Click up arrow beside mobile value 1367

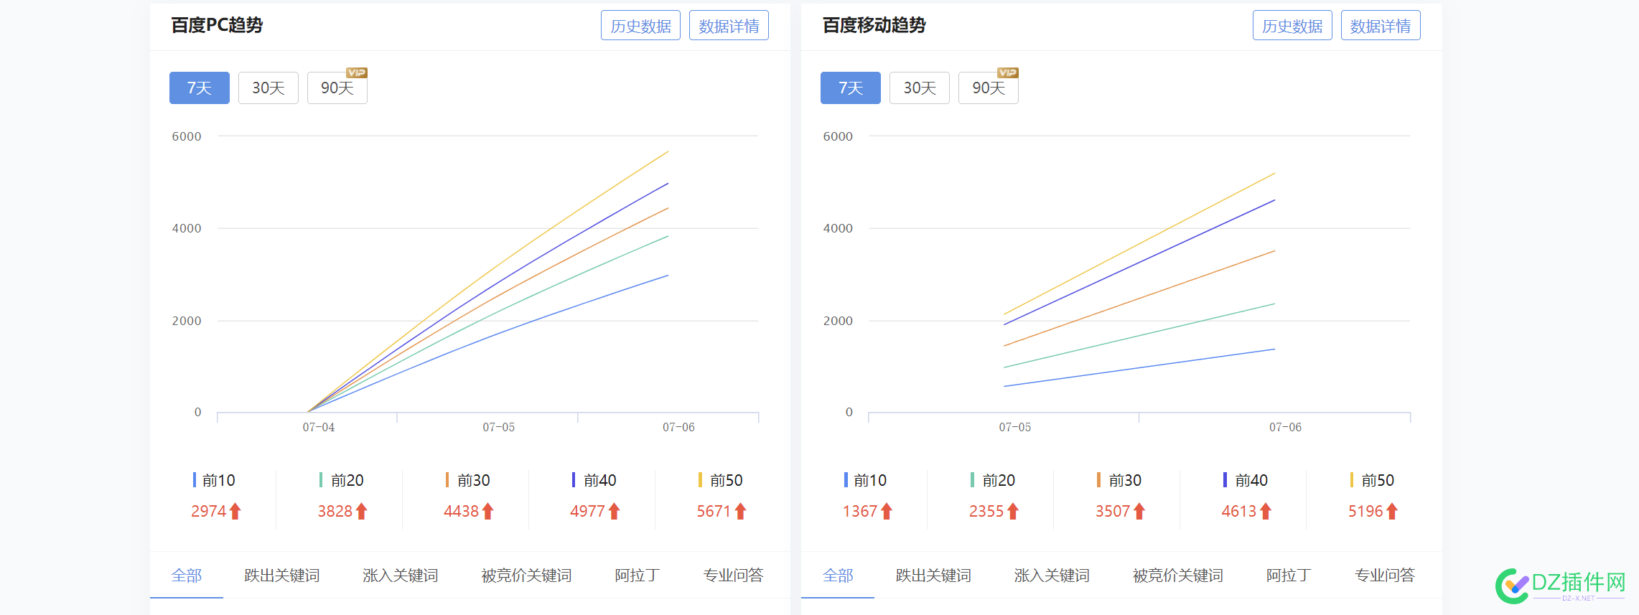pos(887,511)
